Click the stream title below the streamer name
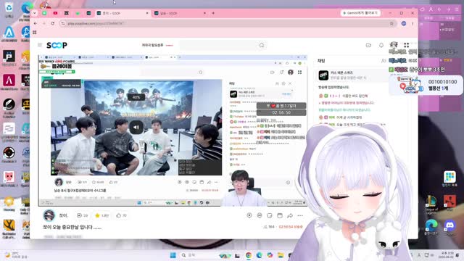The image size is (464, 261). 72,227
